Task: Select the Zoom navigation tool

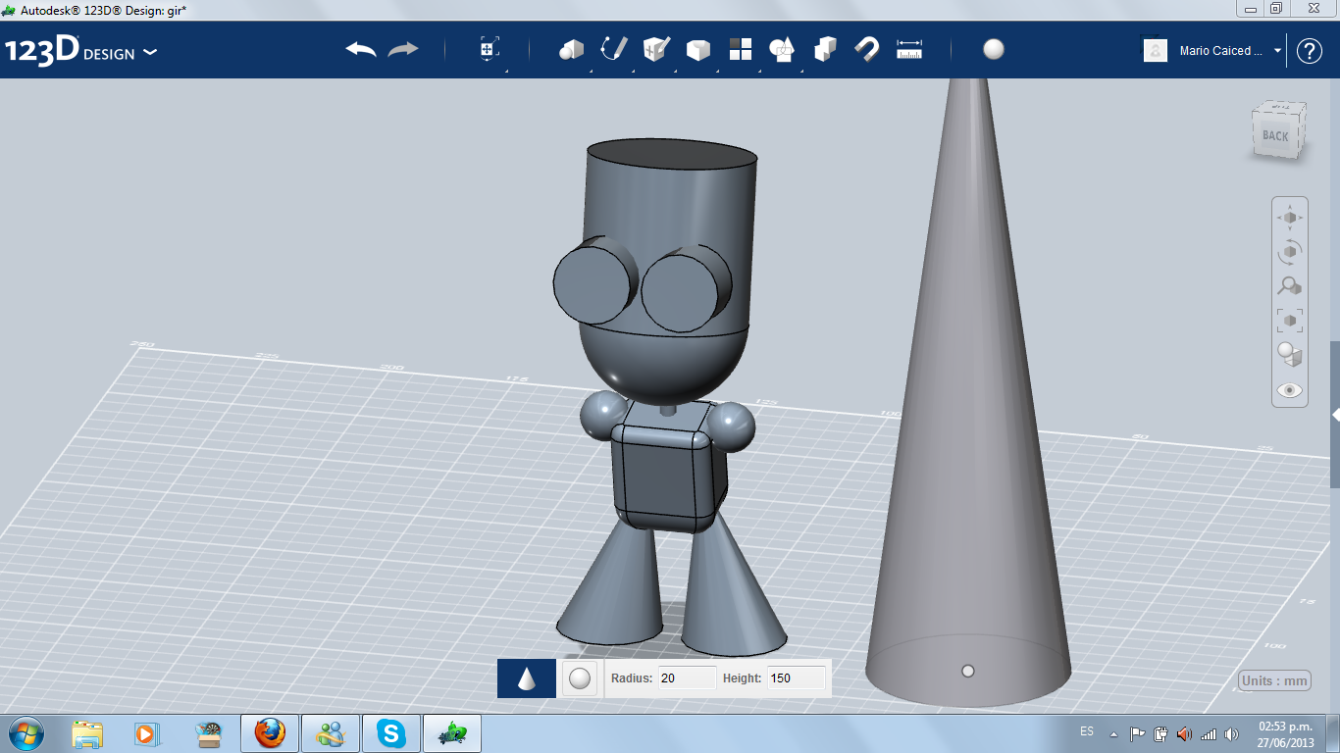Action: click(x=1290, y=286)
